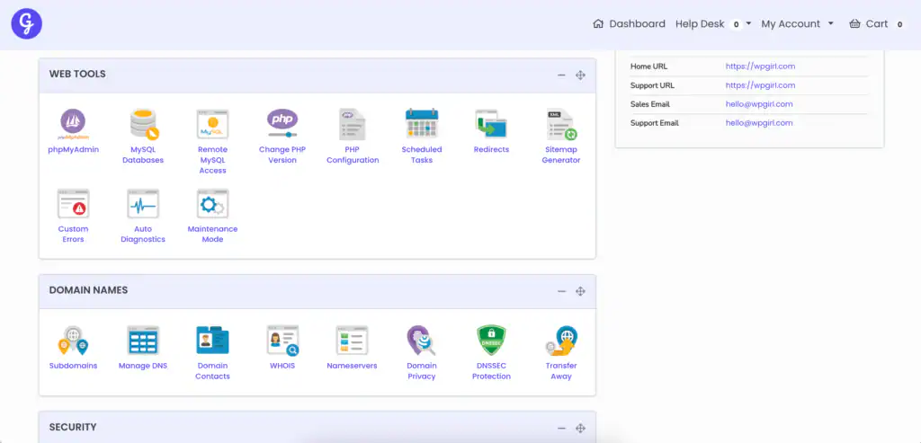This screenshot has width=921, height=443.
Task: Open Change PHP Version icon
Action: [x=282, y=122]
